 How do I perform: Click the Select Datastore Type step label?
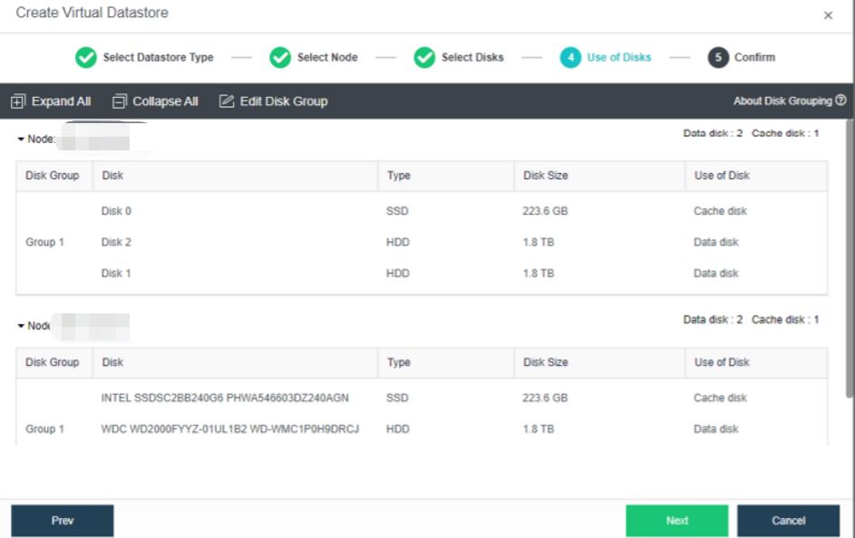click(158, 57)
